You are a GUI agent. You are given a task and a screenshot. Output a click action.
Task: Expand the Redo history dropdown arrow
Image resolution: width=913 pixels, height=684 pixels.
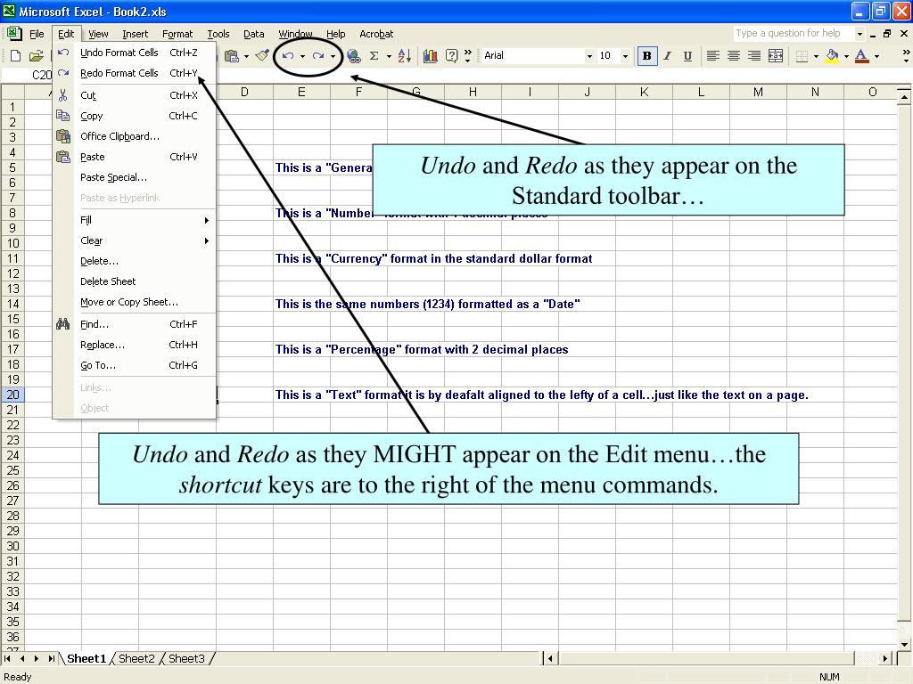click(333, 56)
